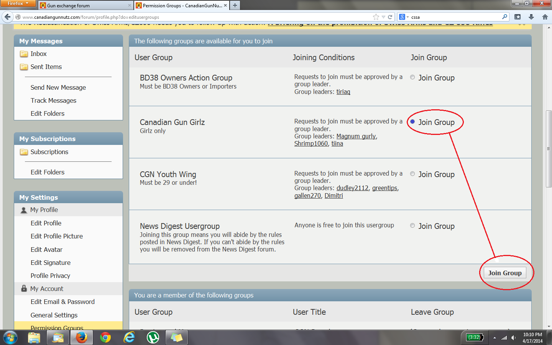552x345 pixels.
Task: Open group leader tiriaq's profile
Action: [x=343, y=92]
